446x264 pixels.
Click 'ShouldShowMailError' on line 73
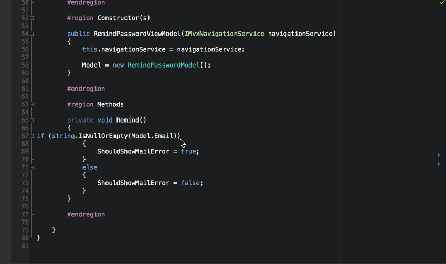tap(133, 183)
